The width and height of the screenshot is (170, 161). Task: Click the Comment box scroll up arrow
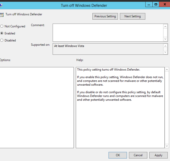coord(165,26)
